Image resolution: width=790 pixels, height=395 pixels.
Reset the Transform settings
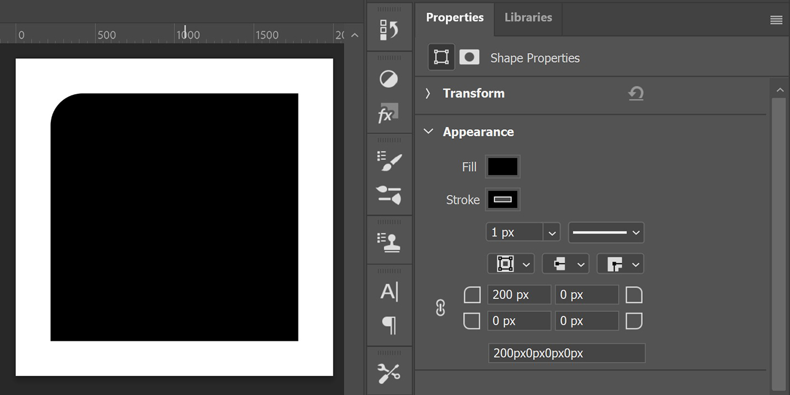pos(636,94)
